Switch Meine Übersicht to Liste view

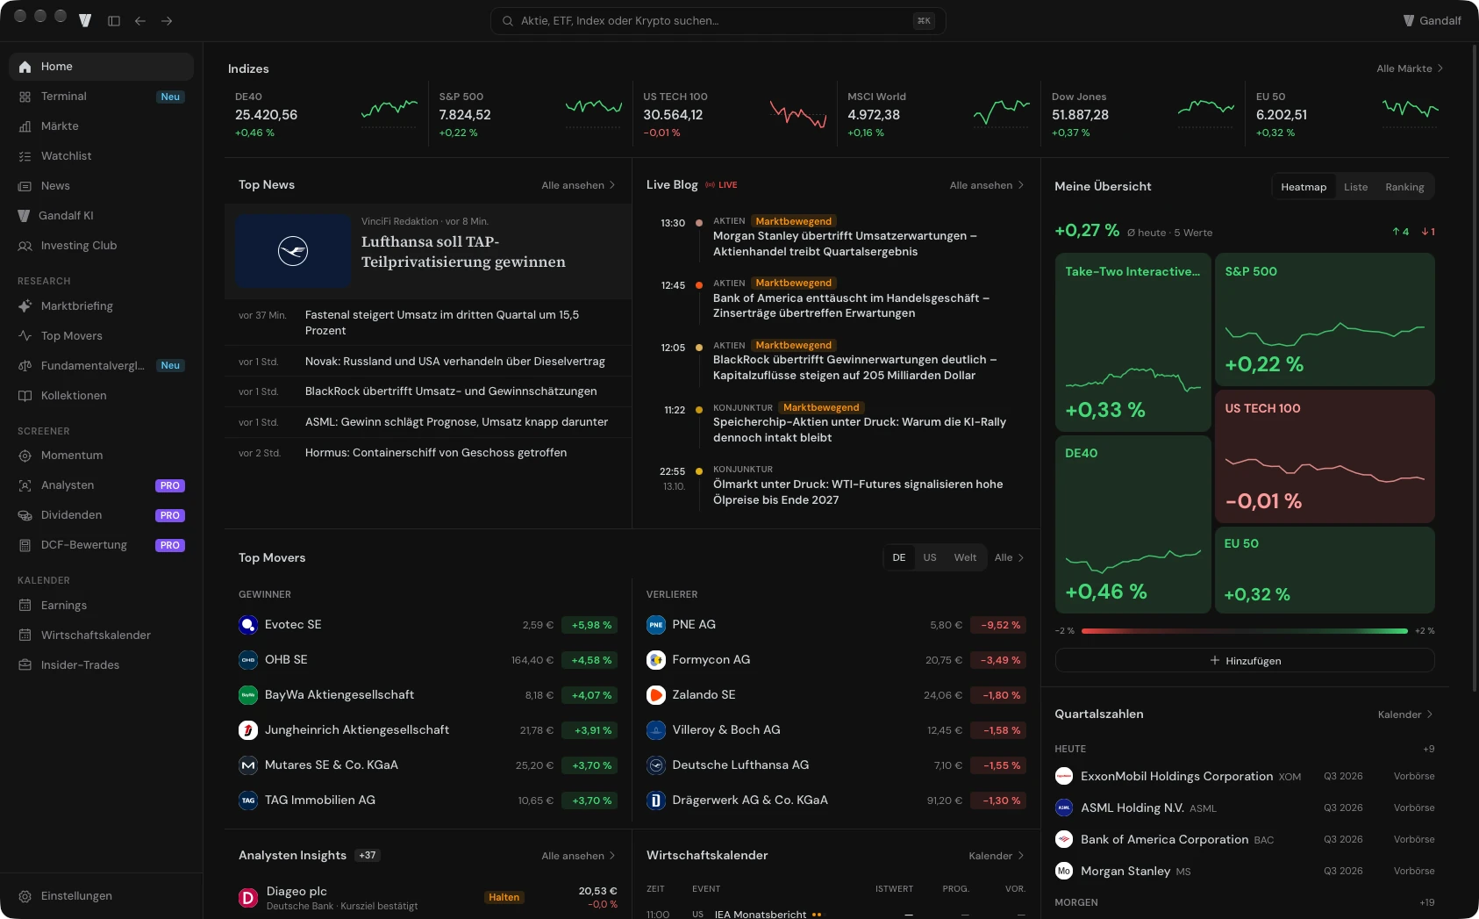click(1355, 187)
